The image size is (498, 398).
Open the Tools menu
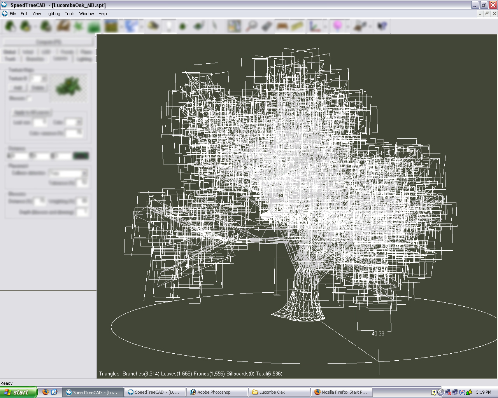[70, 14]
